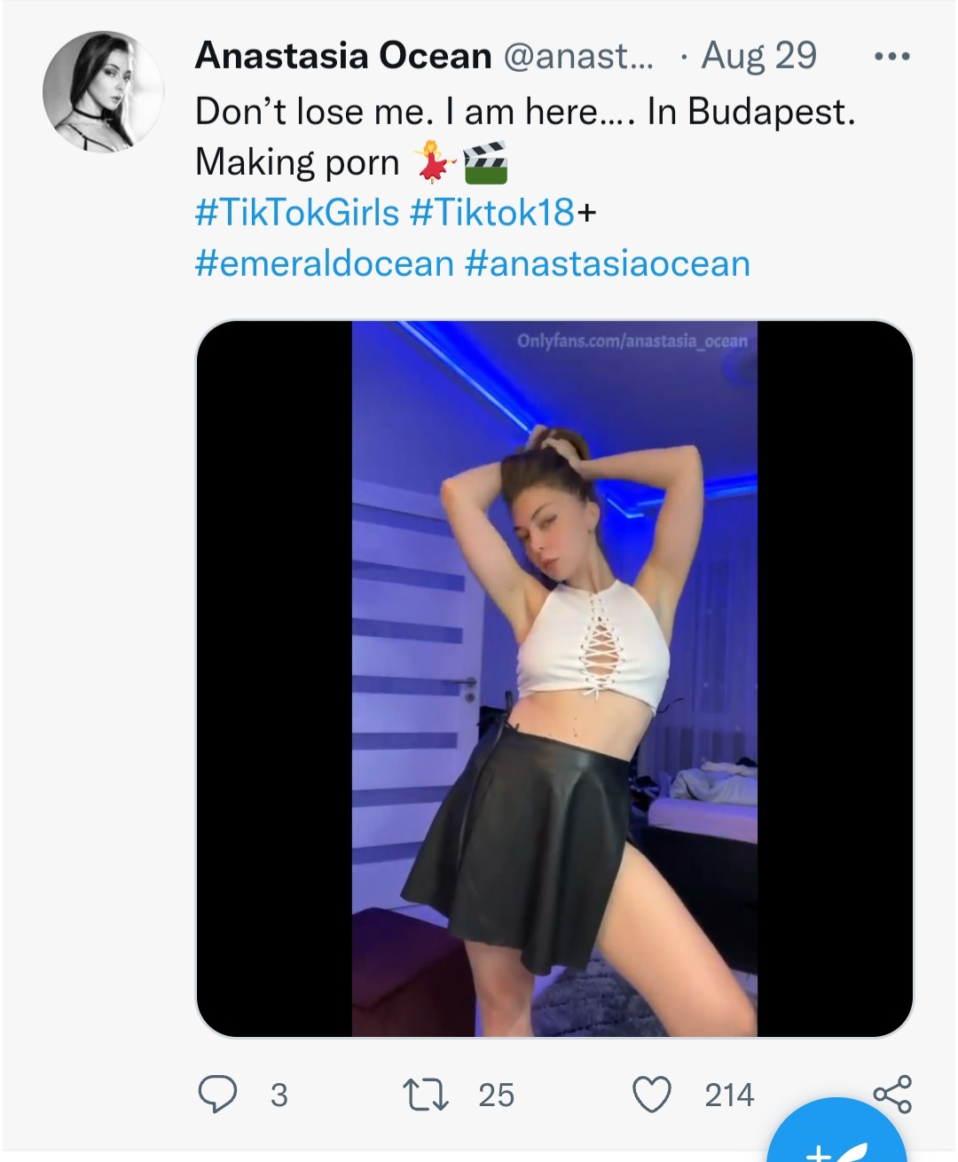Open the round profile avatar picture
The image size is (958, 1162).
click(103, 91)
